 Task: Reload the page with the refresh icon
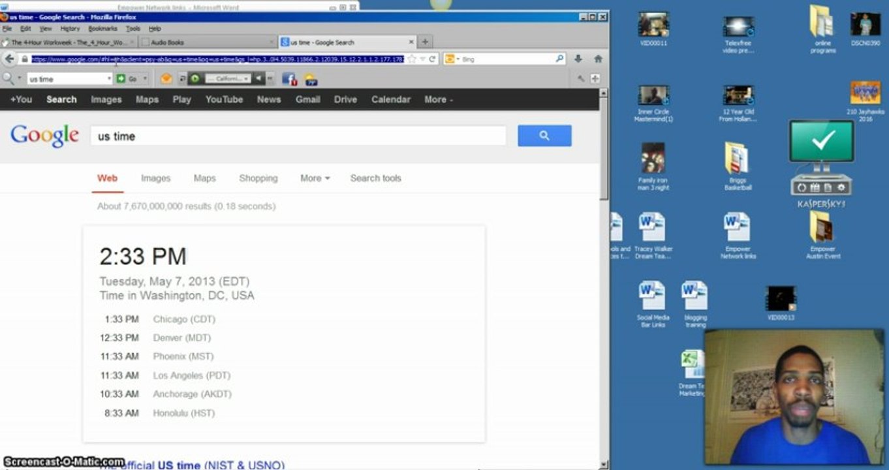point(432,59)
